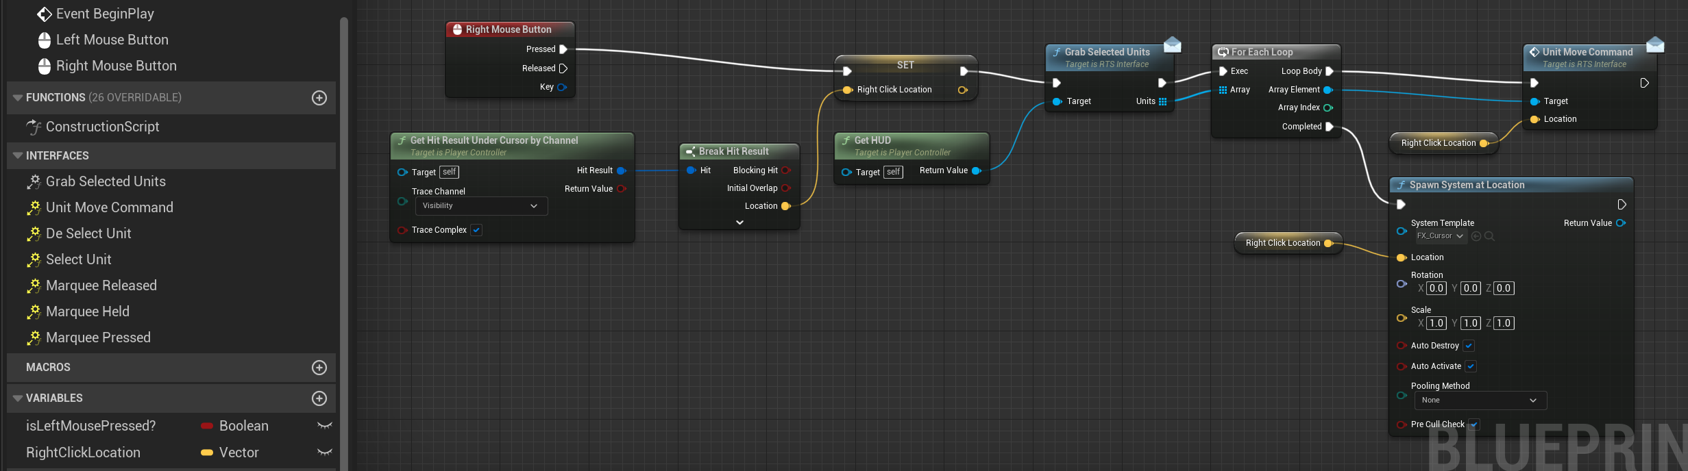Toggle visibility eye for RightClickLocation
1688x471 pixels.
(325, 453)
